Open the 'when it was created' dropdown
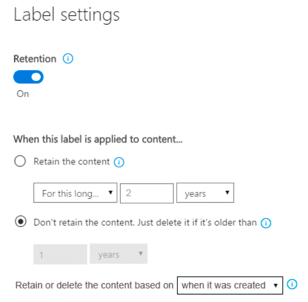 [229, 285]
